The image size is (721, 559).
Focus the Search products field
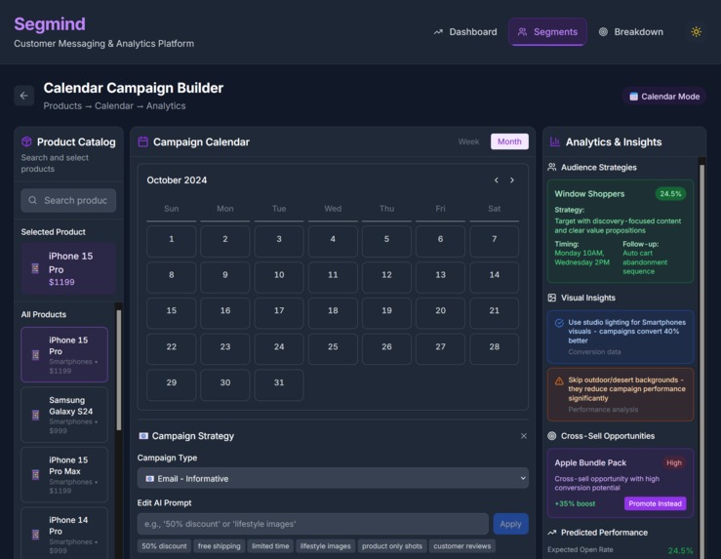click(68, 200)
